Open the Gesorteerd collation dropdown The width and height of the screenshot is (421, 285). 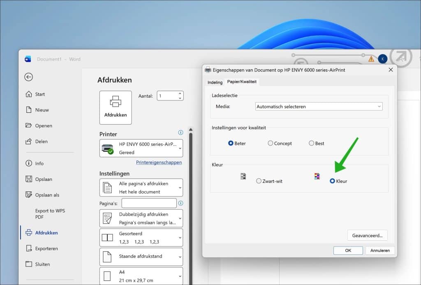pyautogui.click(x=141, y=237)
